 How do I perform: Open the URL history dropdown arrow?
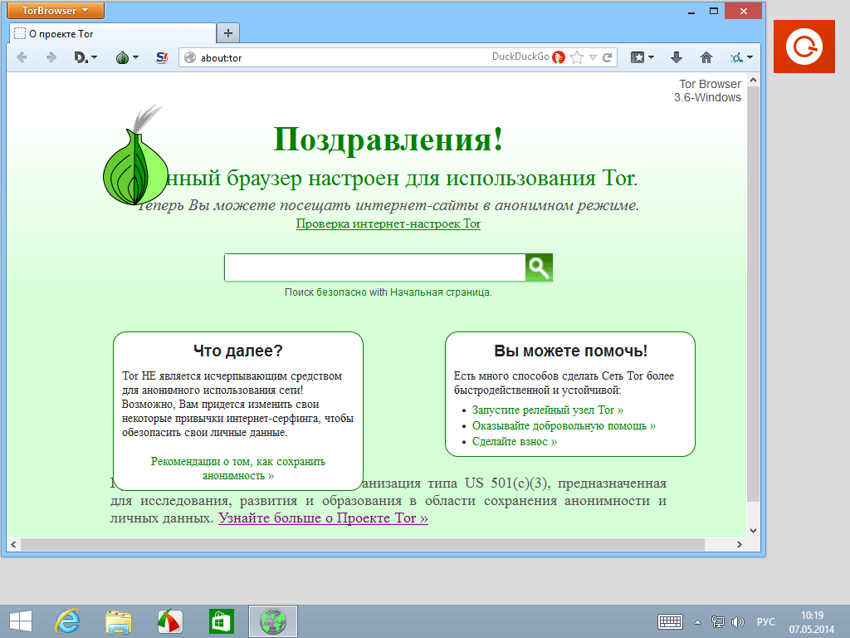pyautogui.click(x=593, y=57)
